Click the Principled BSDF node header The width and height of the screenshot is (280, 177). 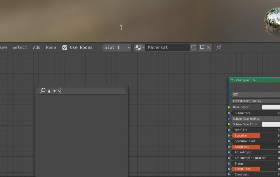254,80
